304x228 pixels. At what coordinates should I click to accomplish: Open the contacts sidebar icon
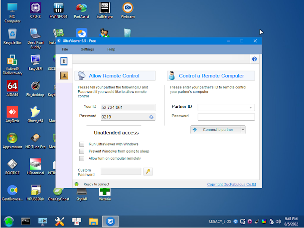coord(64,75)
